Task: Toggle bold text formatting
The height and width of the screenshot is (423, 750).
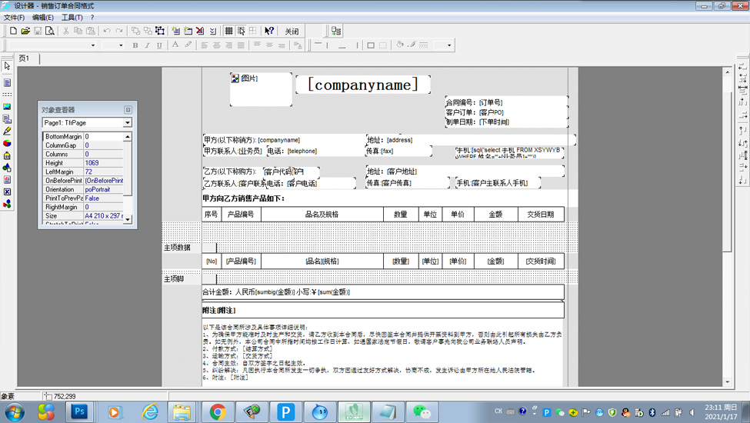Action: coord(135,45)
